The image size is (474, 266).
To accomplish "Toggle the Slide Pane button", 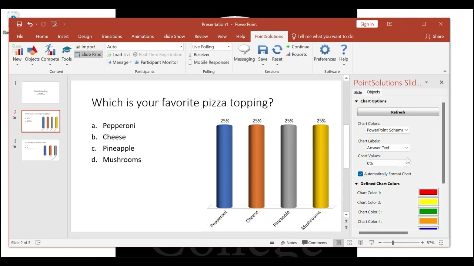I will tap(88, 54).
